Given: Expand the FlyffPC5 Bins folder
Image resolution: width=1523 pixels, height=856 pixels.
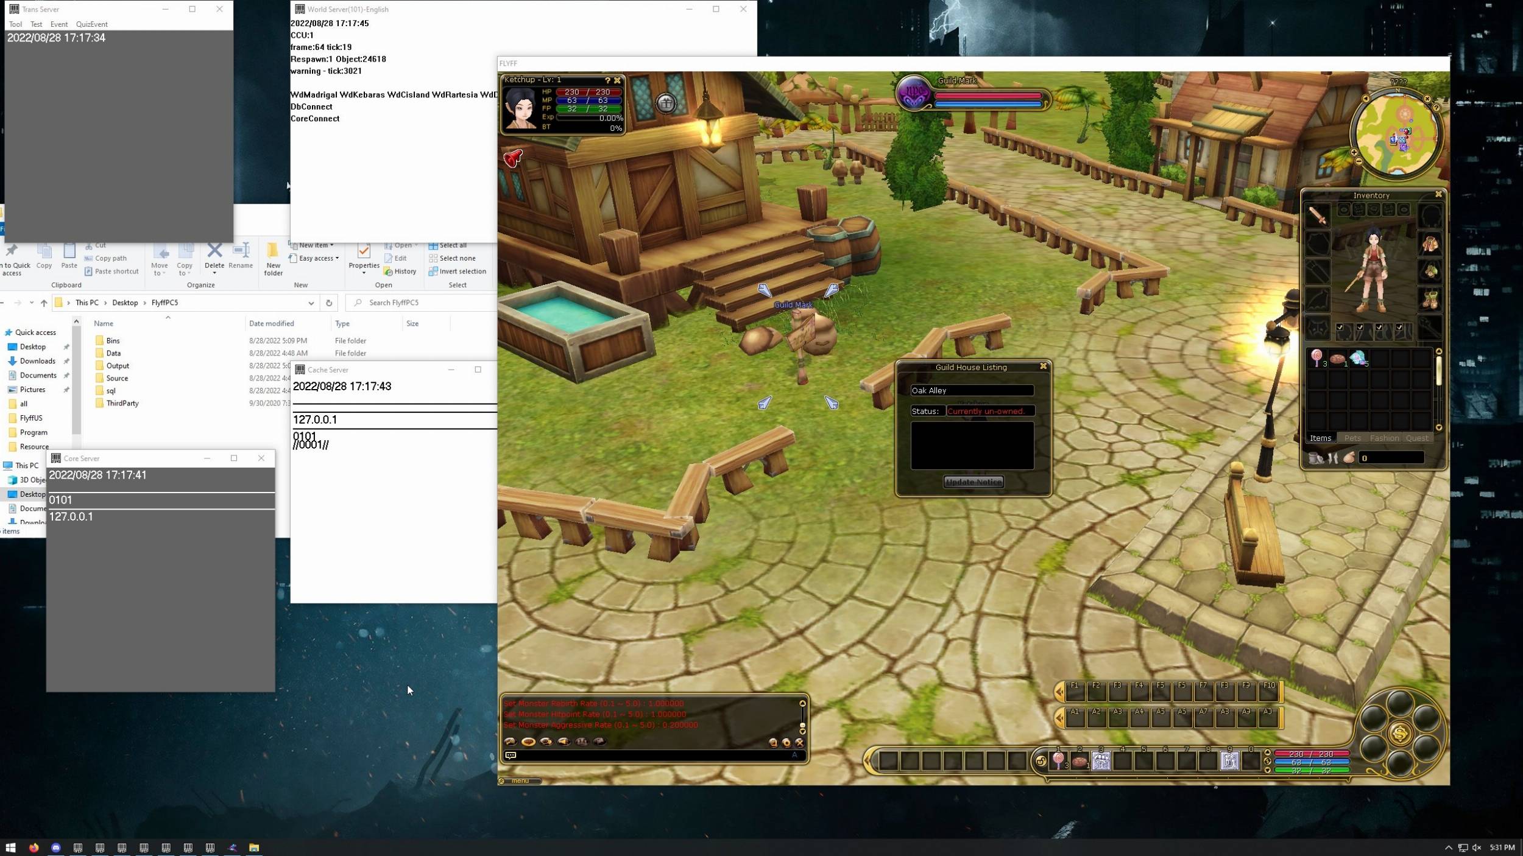Looking at the screenshot, I should coord(113,340).
